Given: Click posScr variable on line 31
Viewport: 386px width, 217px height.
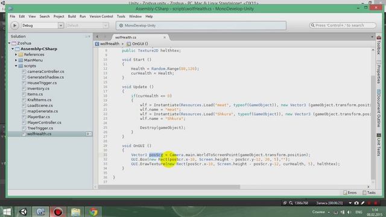Looking at the screenshot, I should pos(156,155).
